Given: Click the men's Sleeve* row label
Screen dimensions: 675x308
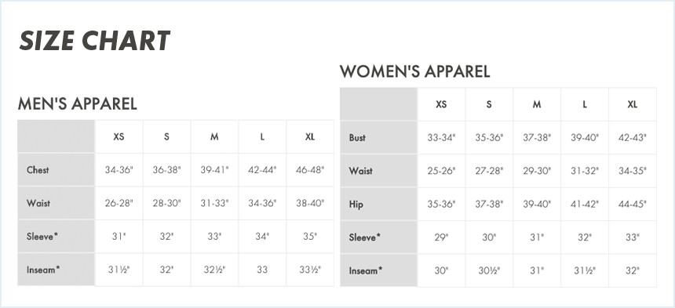Looking at the screenshot, I should click(42, 236).
